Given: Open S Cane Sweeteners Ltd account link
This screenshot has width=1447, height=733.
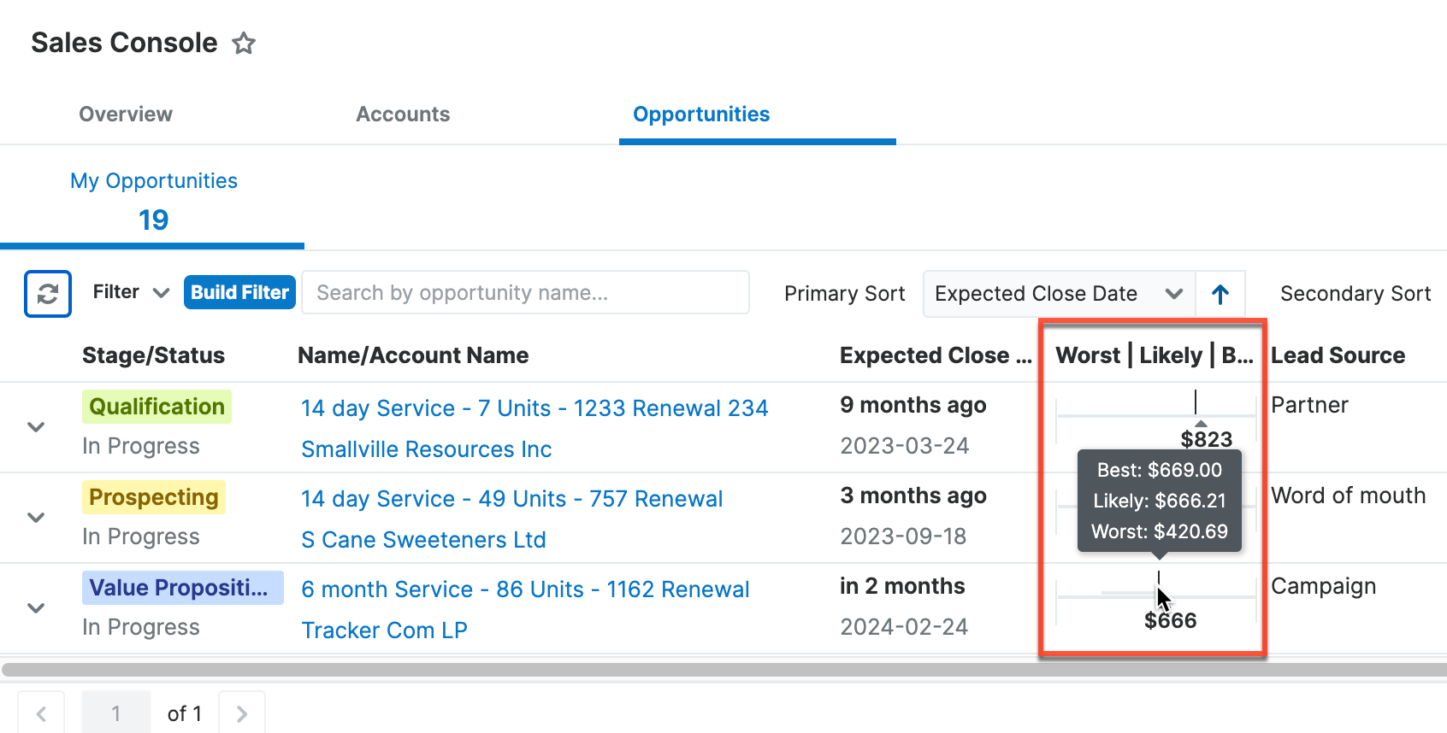Looking at the screenshot, I should [423, 540].
